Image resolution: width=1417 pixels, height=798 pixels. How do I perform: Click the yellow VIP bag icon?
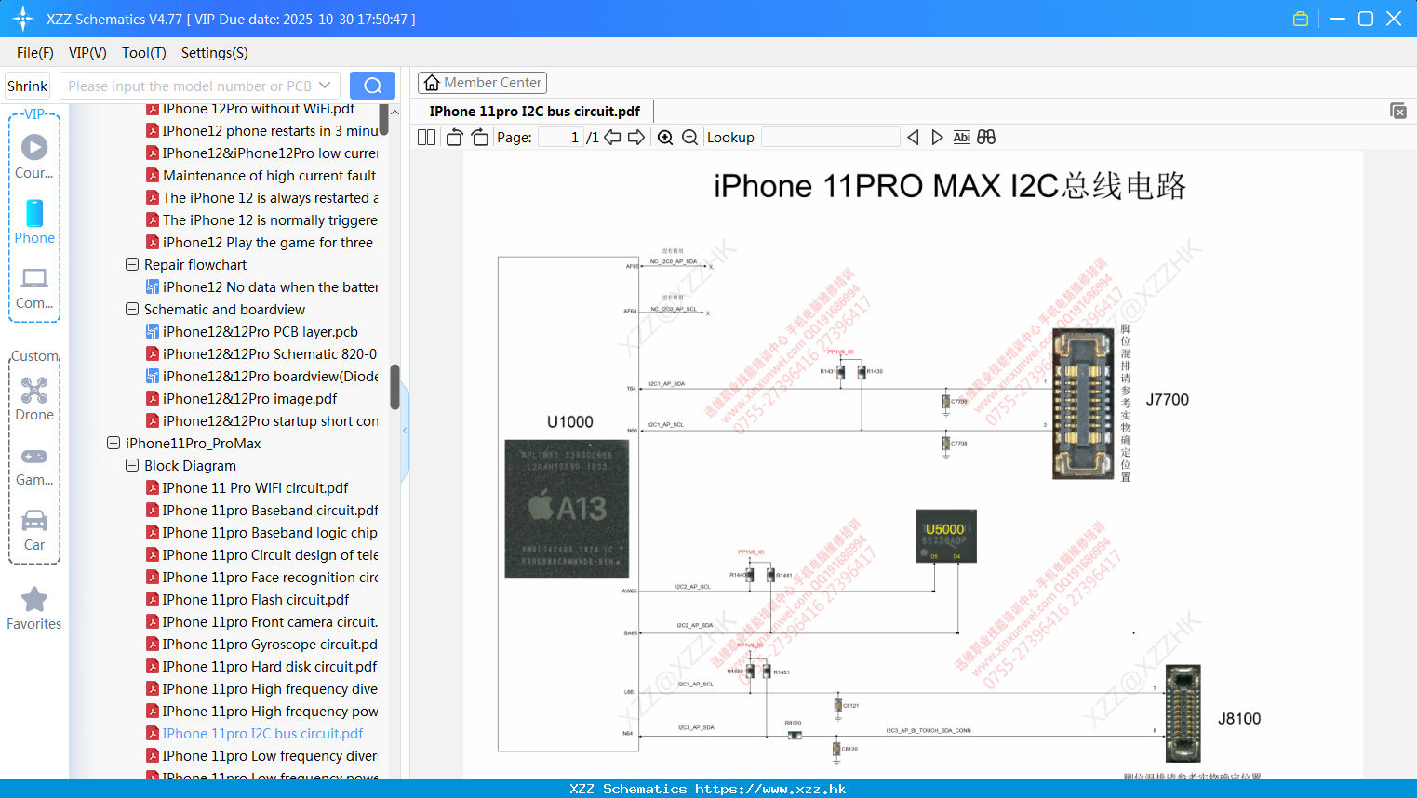point(1301,19)
